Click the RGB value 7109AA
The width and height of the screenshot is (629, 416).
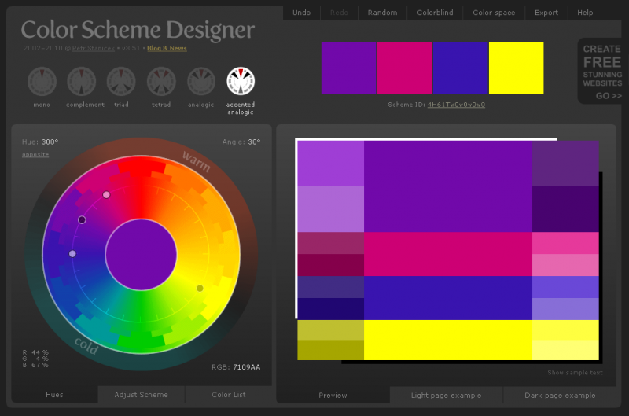tap(246, 367)
